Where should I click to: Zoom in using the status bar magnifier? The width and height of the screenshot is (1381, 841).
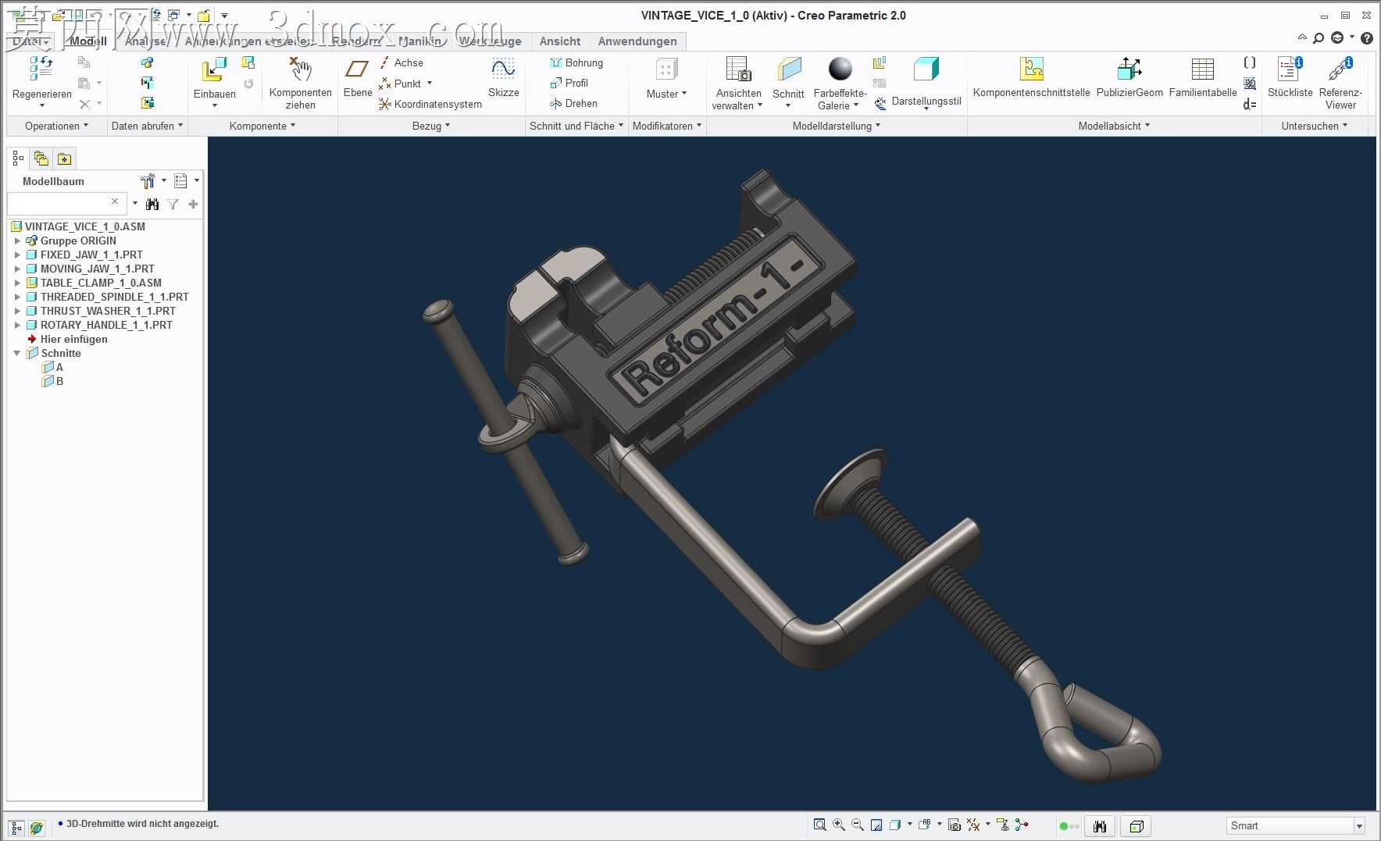pyautogui.click(x=839, y=825)
